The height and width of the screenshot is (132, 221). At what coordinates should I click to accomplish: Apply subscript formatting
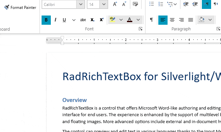pos(92,20)
